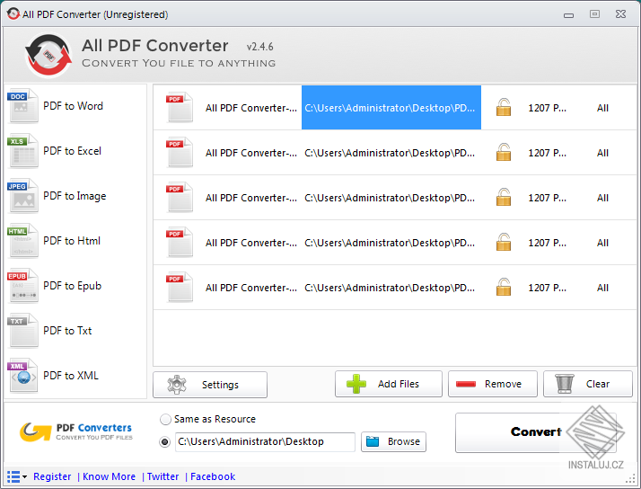Select the PDF to Txt icon
The height and width of the screenshot is (489, 641).
point(22,331)
